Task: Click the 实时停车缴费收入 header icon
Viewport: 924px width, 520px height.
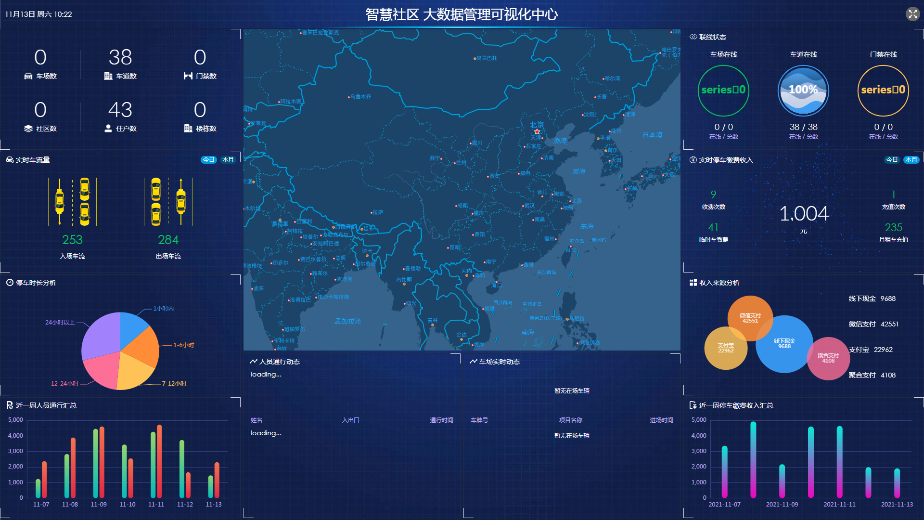Action: [693, 159]
